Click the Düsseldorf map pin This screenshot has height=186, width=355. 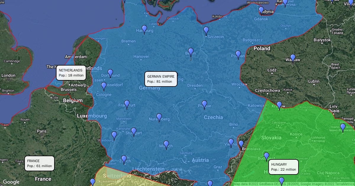coord(104,87)
